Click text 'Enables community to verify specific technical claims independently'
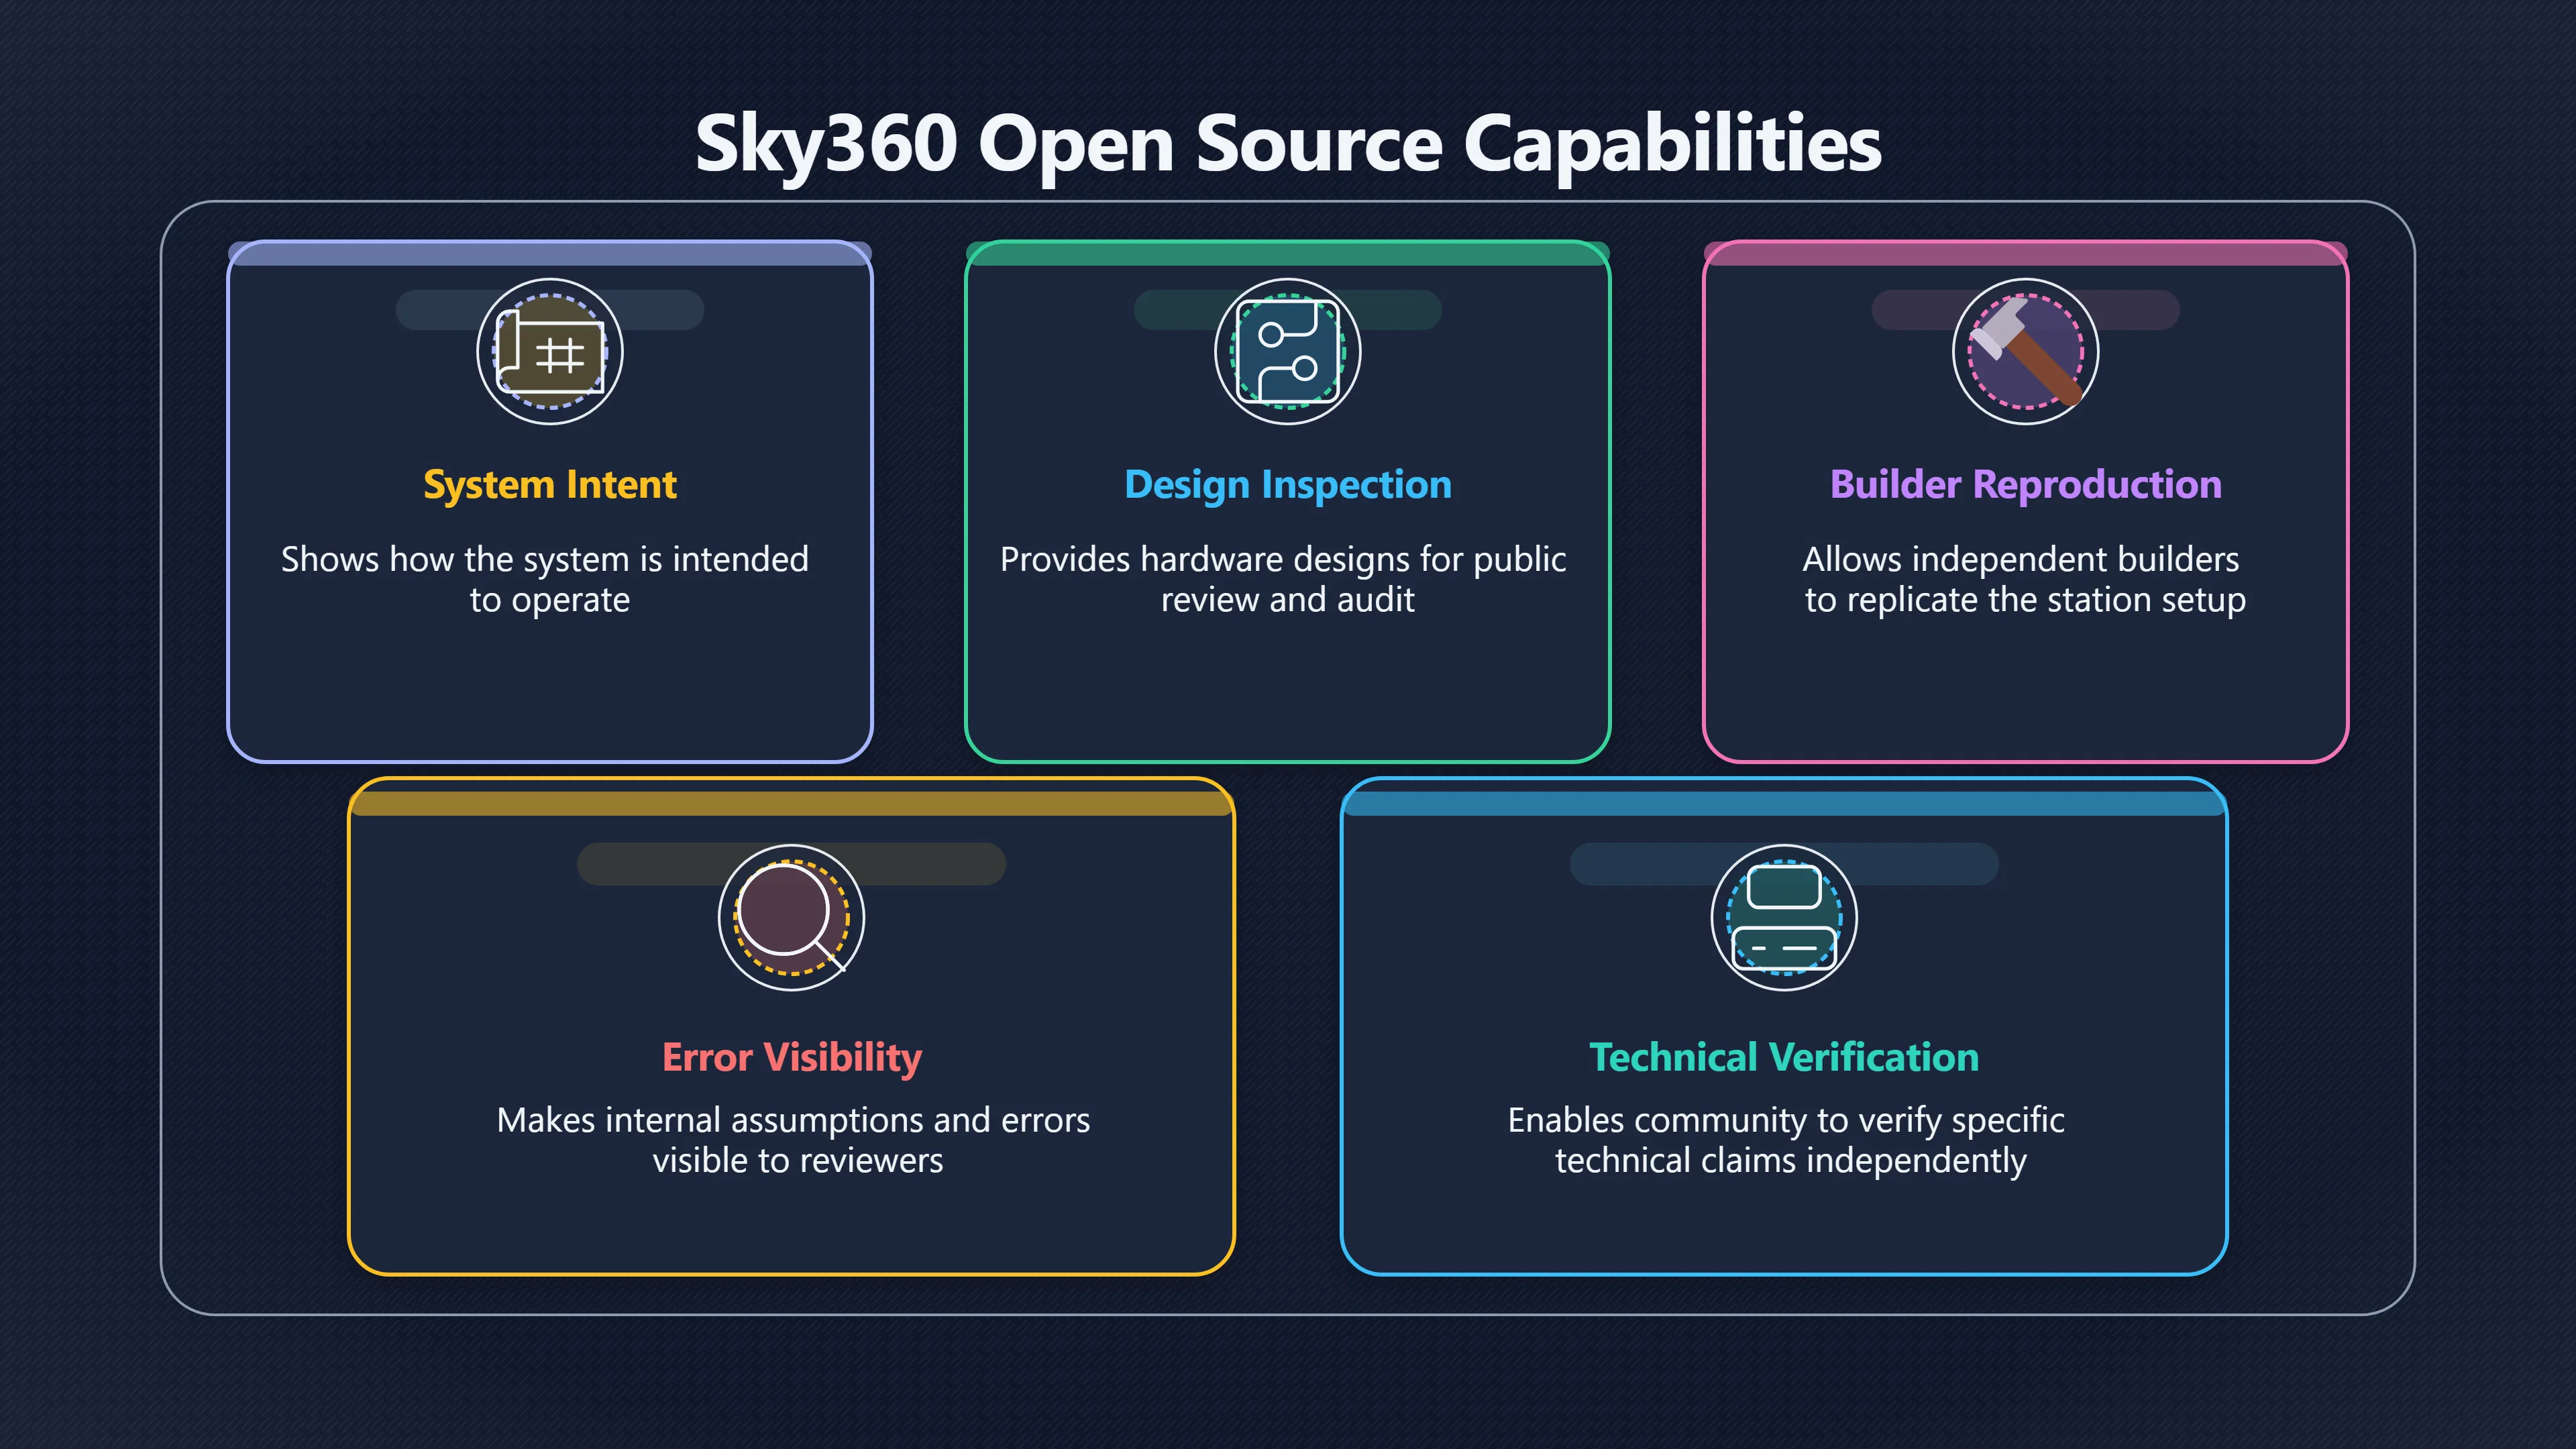This screenshot has height=1449, width=2576. tap(1787, 1140)
